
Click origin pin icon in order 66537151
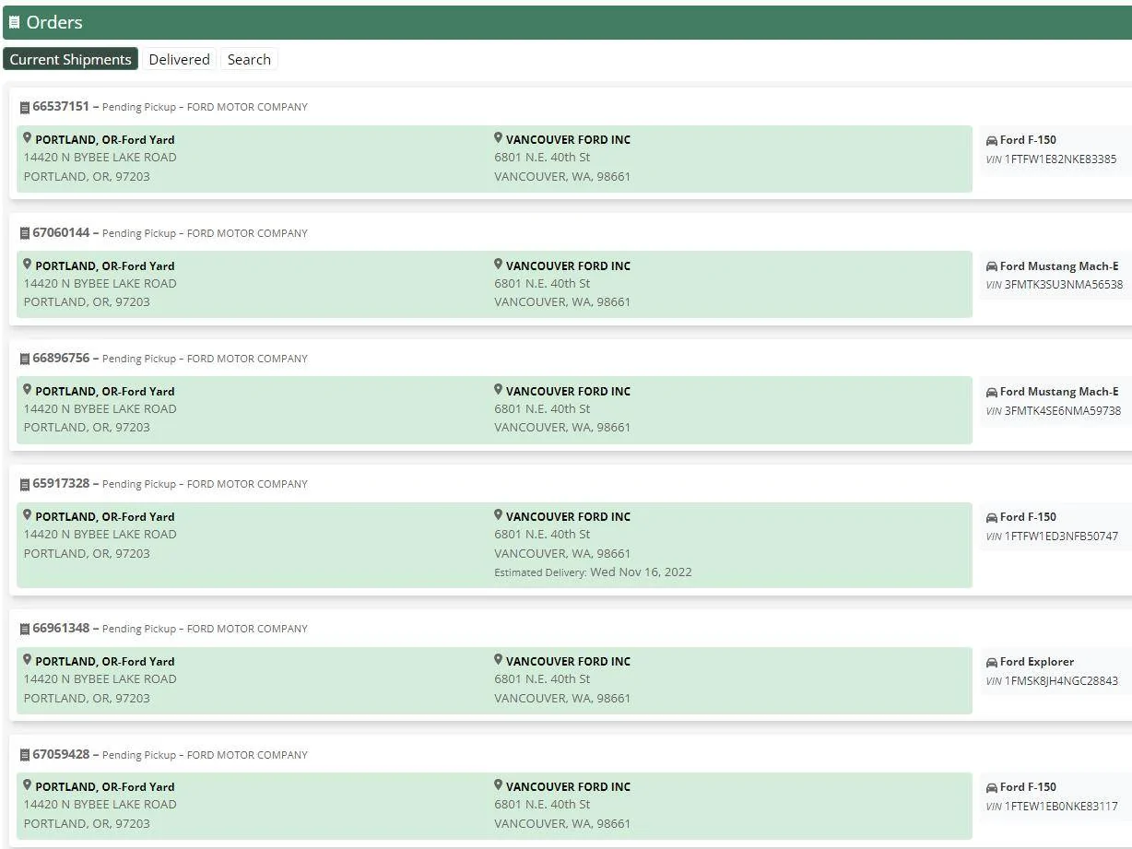[28, 138]
